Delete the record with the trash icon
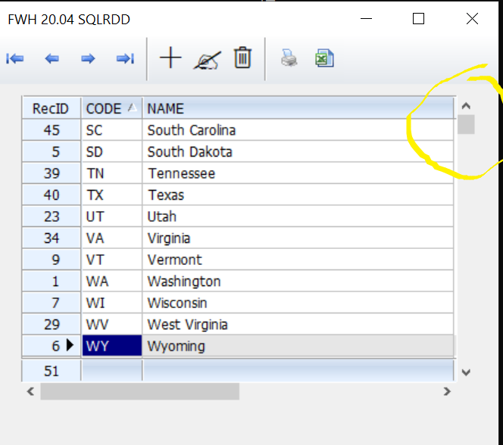 tap(242, 58)
